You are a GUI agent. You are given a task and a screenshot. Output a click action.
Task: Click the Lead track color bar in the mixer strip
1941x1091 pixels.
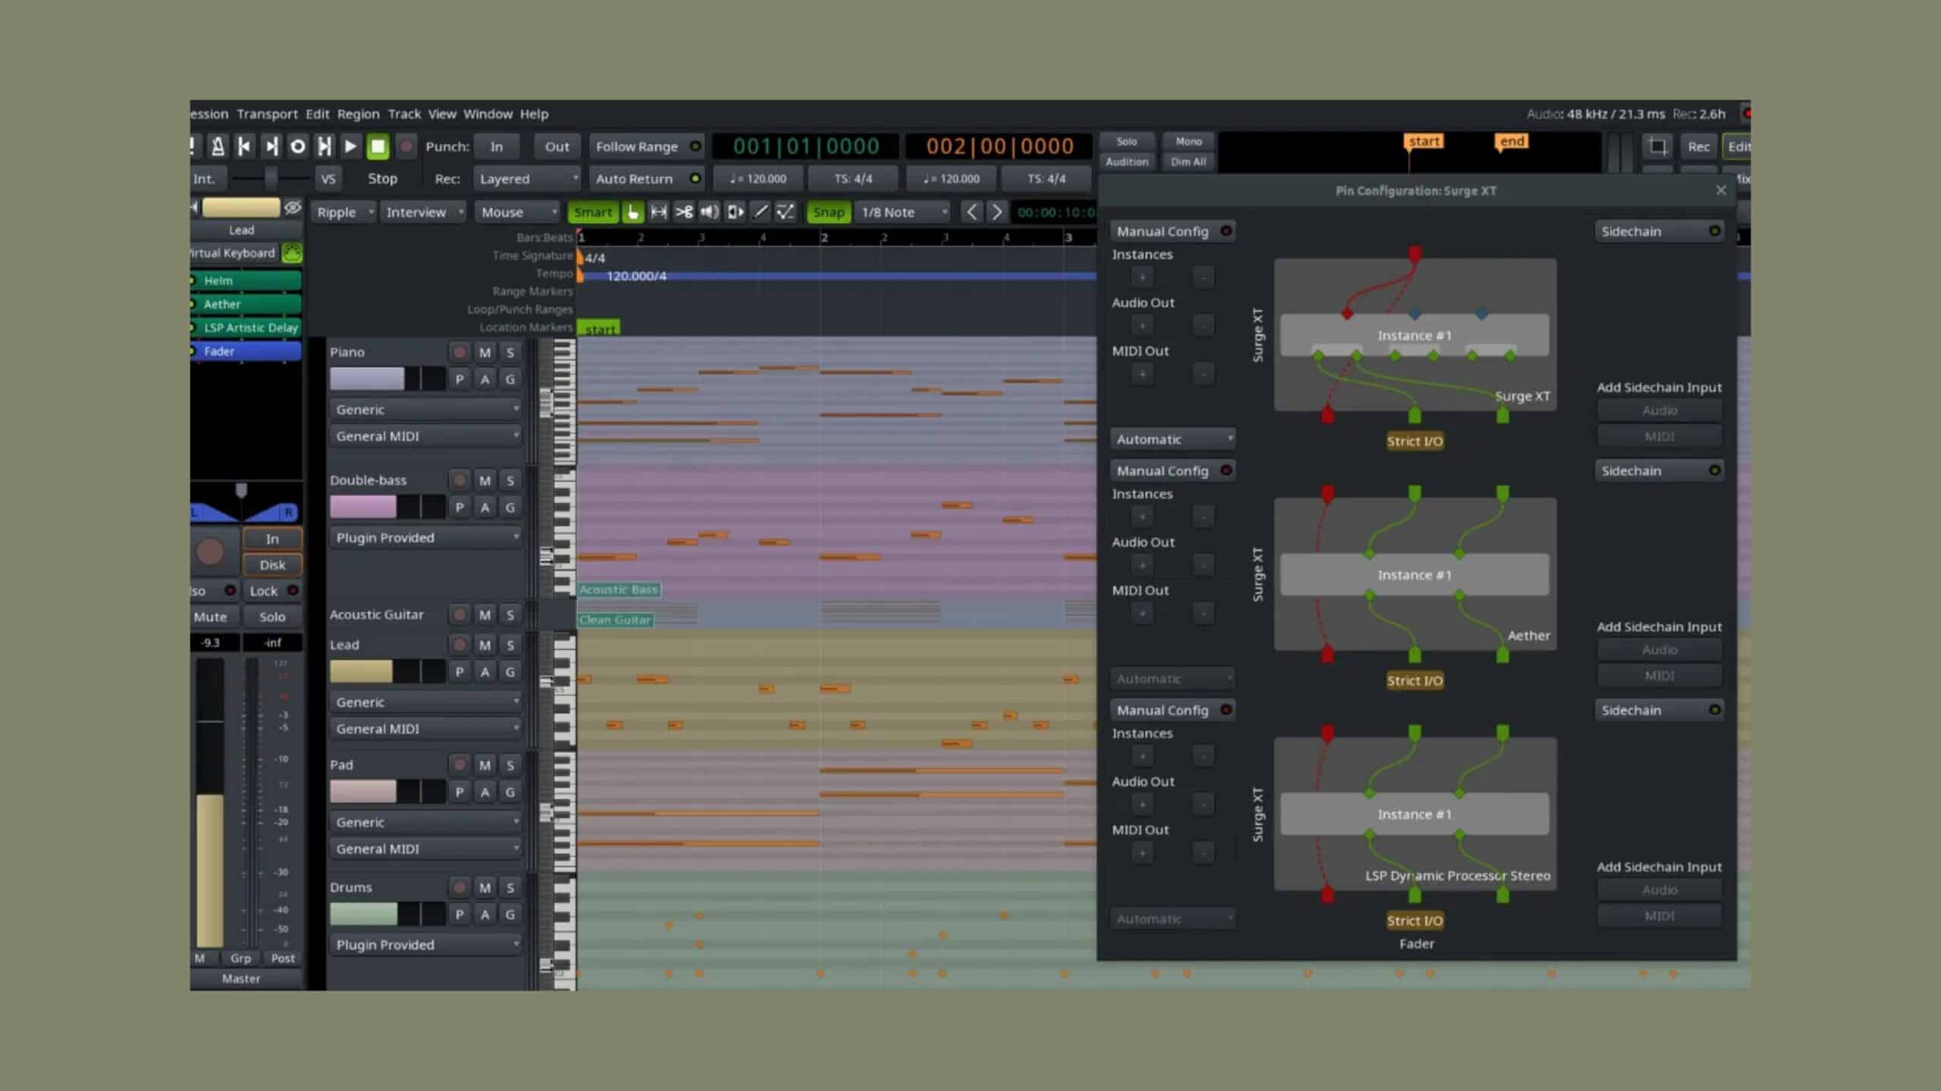[x=241, y=207]
